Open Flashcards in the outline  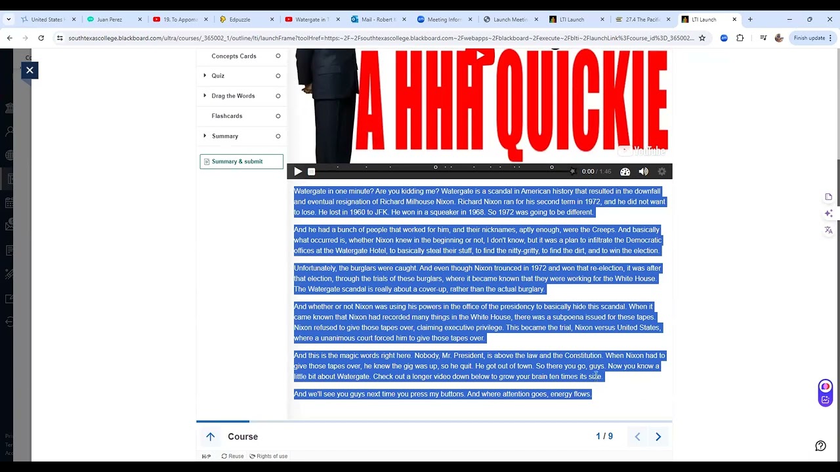click(227, 116)
